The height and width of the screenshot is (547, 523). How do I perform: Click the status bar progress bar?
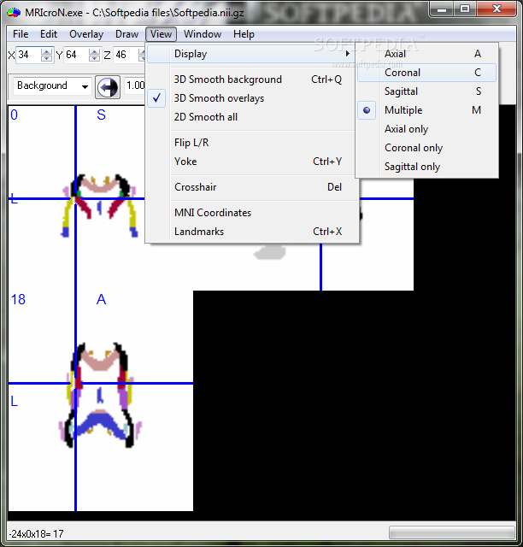(x=451, y=532)
